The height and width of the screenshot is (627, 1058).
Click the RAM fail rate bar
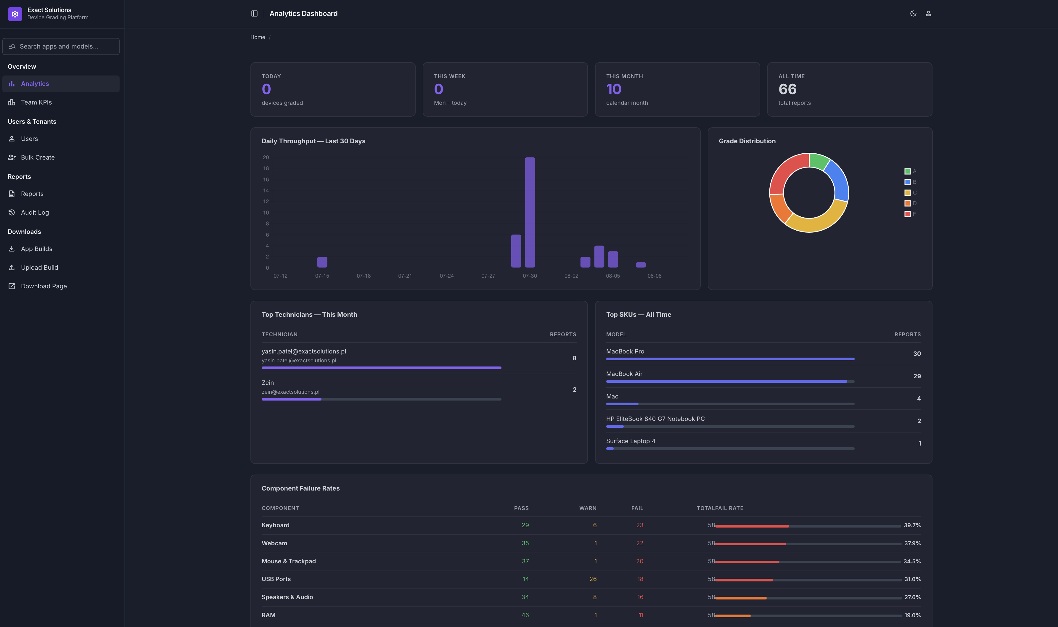point(808,616)
